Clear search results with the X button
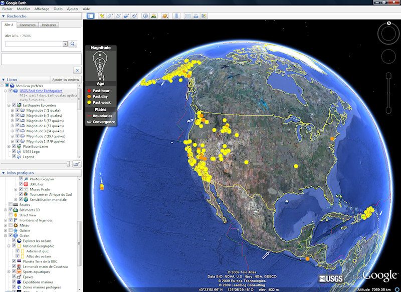 point(77,70)
